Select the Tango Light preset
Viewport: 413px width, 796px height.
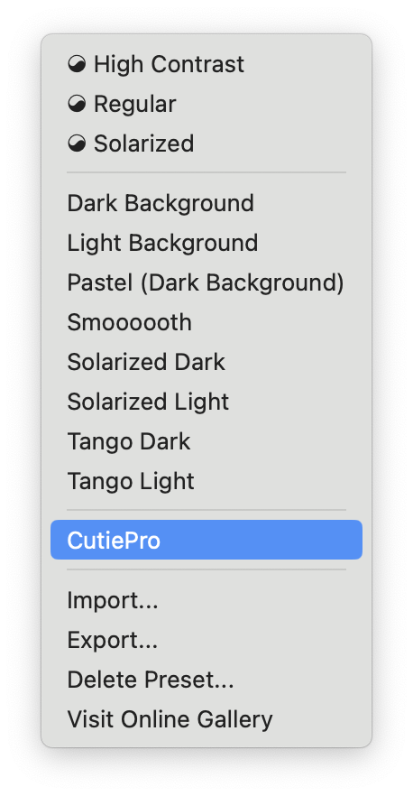click(x=206, y=481)
